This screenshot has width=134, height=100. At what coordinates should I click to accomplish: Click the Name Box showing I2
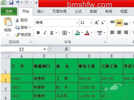(22, 49)
